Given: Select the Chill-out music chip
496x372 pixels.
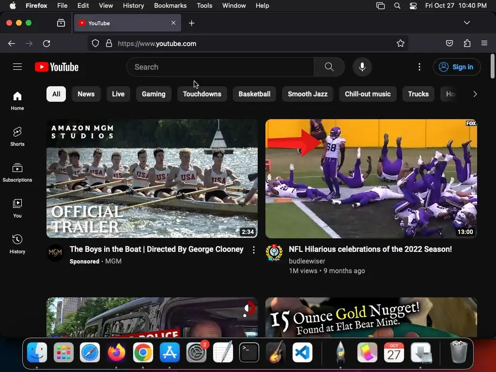Looking at the screenshot, I should pyautogui.click(x=368, y=94).
